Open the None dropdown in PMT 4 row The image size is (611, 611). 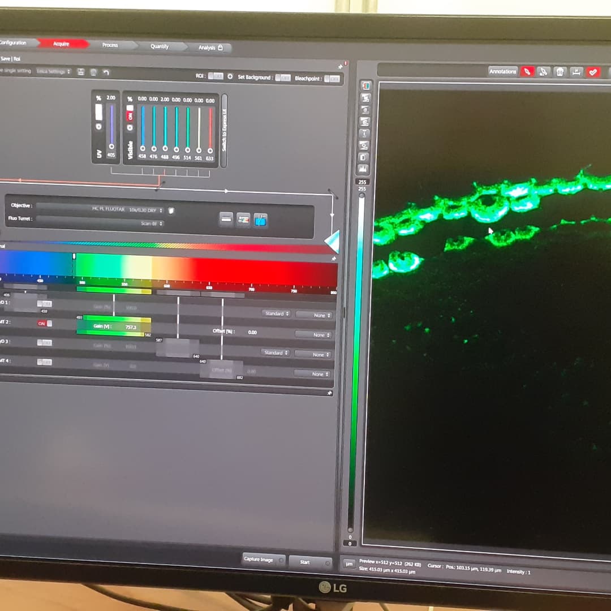coord(312,374)
